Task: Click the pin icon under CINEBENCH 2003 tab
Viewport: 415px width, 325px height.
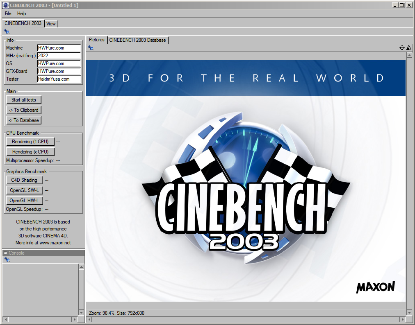Action: [7, 32]
